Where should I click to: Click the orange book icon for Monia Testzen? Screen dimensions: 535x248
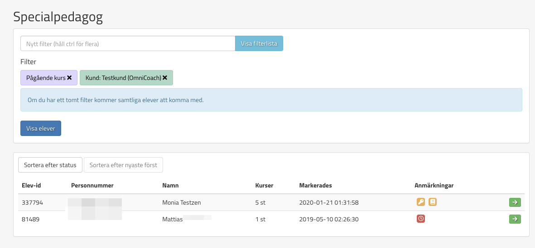pos(433,202)
